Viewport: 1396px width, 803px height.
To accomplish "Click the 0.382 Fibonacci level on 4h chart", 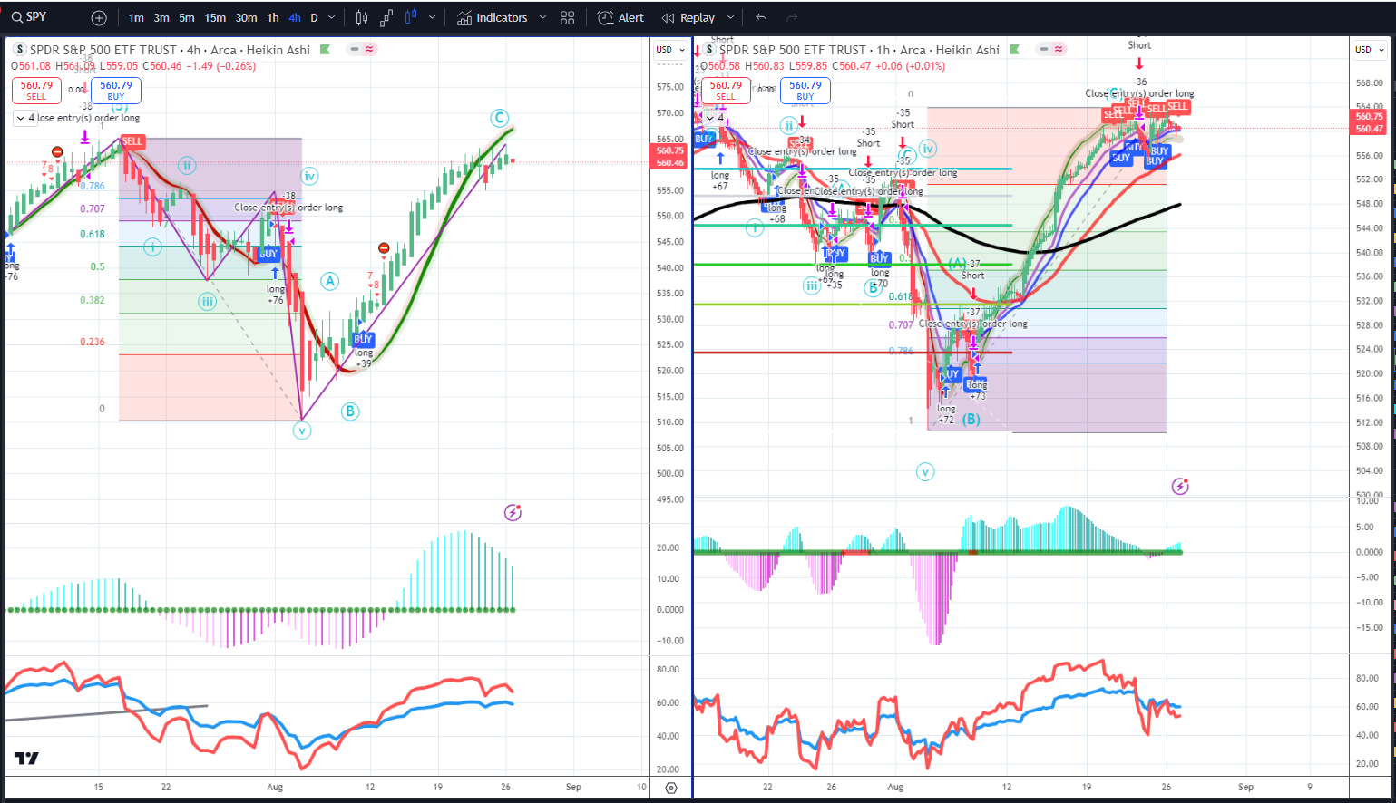I will click(x=93, y=300).
